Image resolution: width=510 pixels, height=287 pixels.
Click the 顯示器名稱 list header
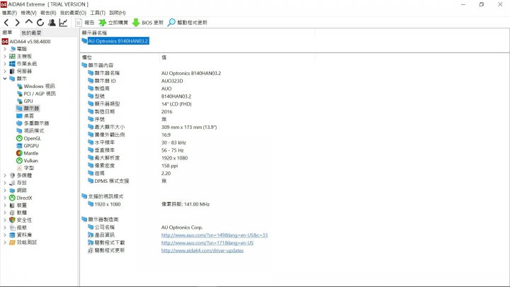pos(94,33)
